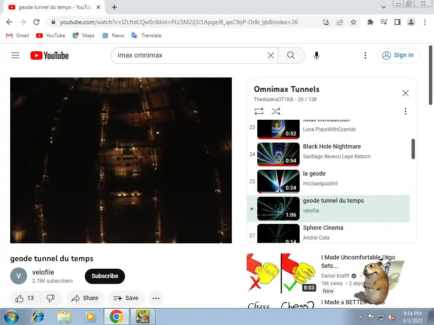Play la geode playlist item
This screenshot has width=434, height=325.
[329, 181]
